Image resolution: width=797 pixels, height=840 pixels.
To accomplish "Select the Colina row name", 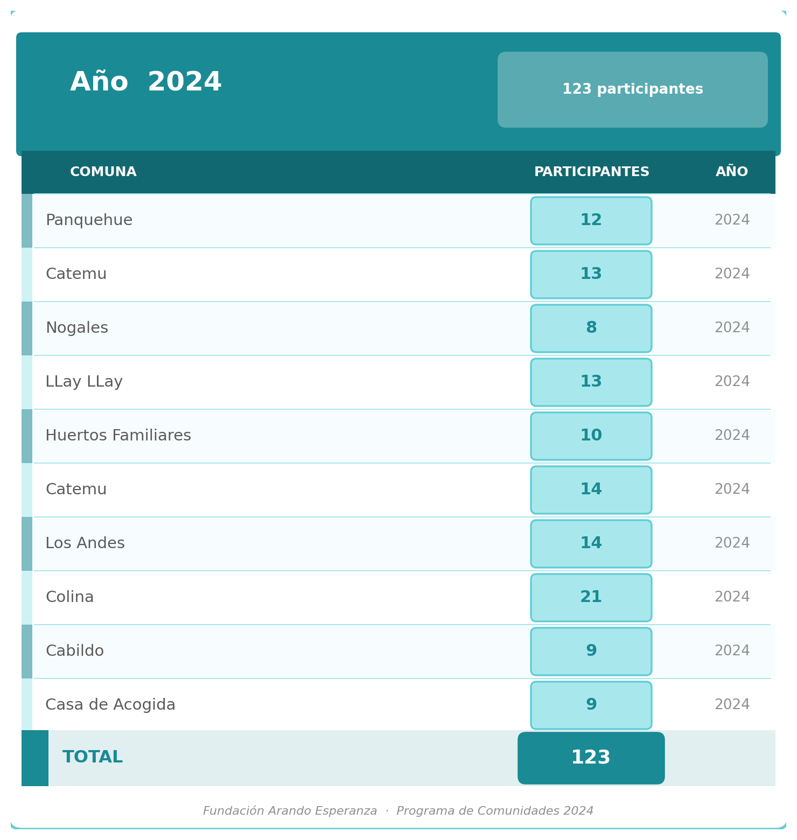I will click(69, 598).
